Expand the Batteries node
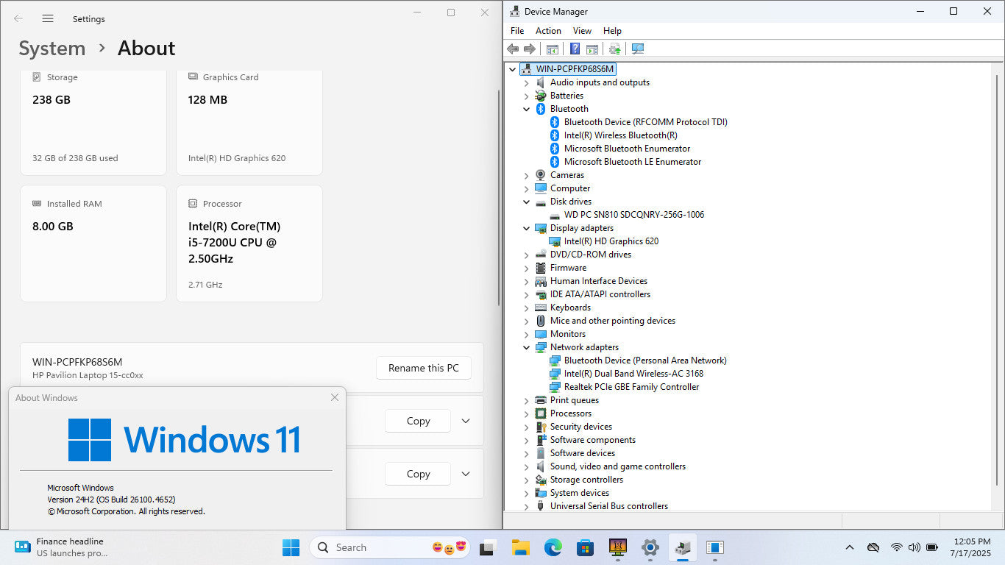The image size is (1005, 565). click(x=527, y=96)
